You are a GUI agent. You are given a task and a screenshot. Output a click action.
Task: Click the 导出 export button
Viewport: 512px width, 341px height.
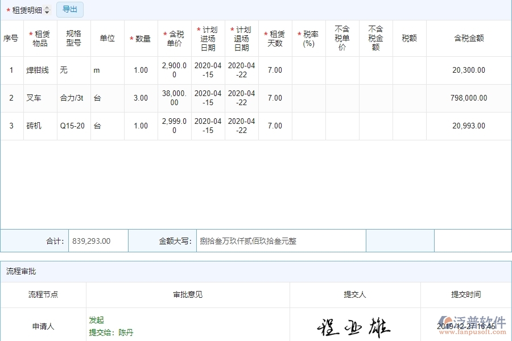pos(69,9)
